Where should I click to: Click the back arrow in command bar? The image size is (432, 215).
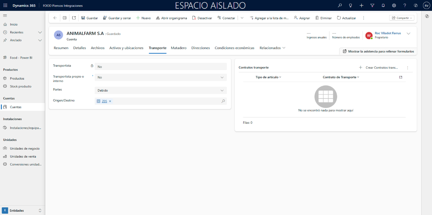tap(55, 18)
